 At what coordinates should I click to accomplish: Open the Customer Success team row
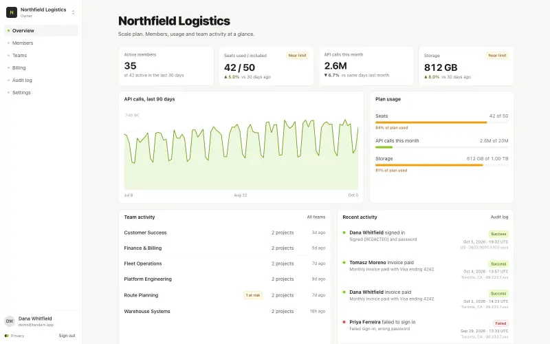tap(225, 233)
